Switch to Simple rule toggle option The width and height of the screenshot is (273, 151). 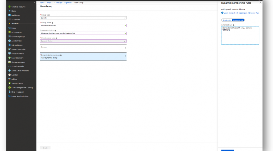(x=226, y=20)
